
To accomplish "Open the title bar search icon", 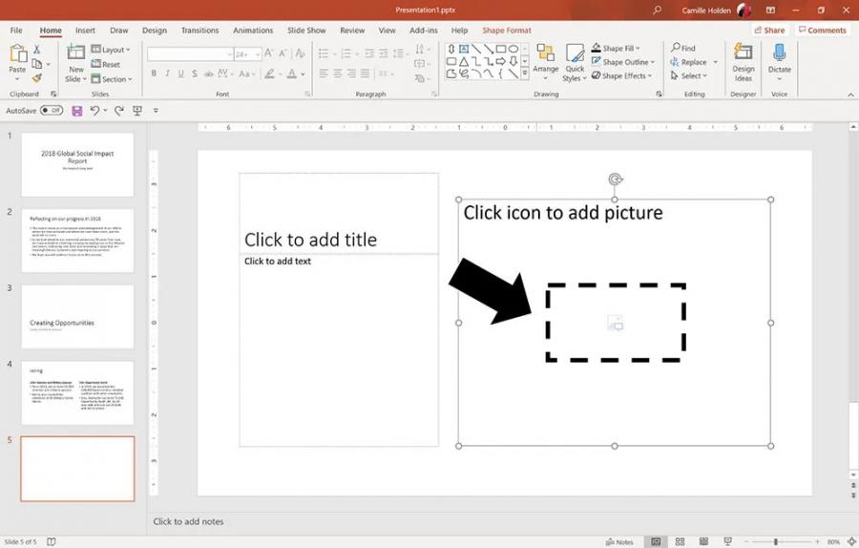I will [657, 10].
